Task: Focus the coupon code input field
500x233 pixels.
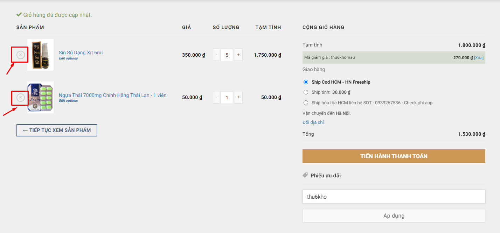Action: coord(394,197)
